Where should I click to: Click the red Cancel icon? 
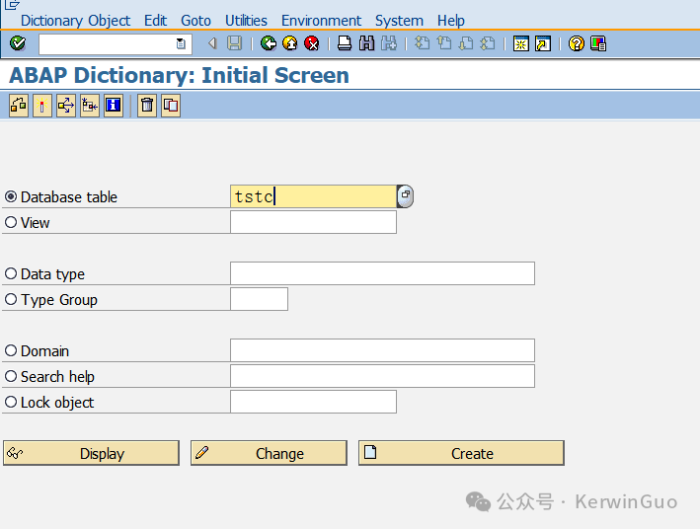point(312,43)
